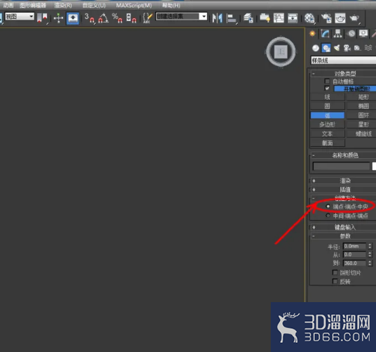Click the Mirror tool icon

pyautogui.click(x=217, y=18)
